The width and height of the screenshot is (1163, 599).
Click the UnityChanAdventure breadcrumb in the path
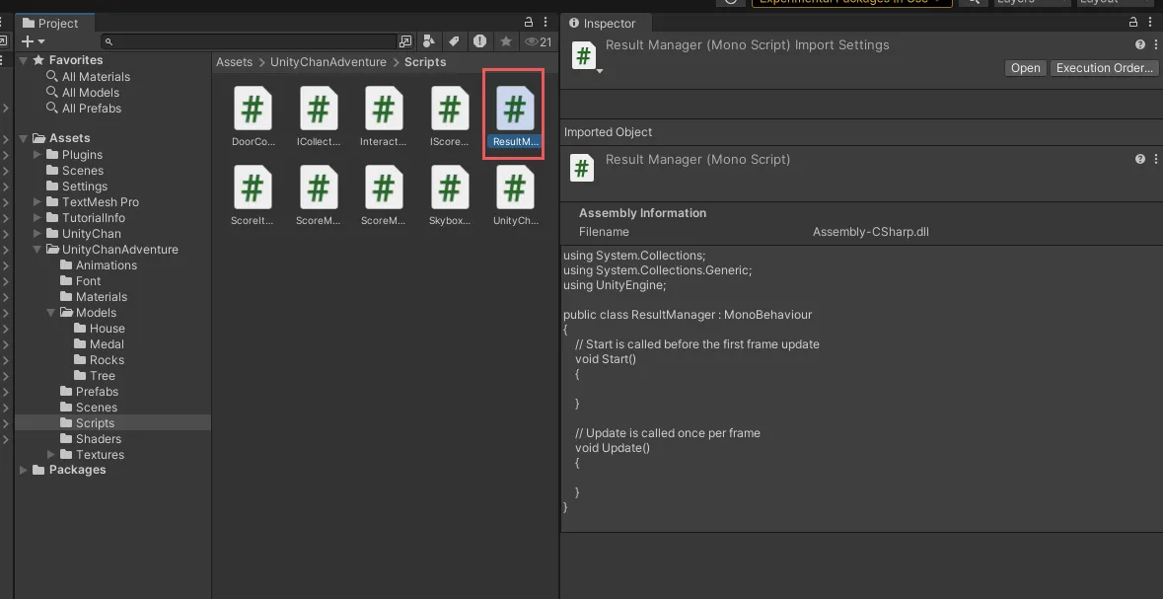click(328, 62)
